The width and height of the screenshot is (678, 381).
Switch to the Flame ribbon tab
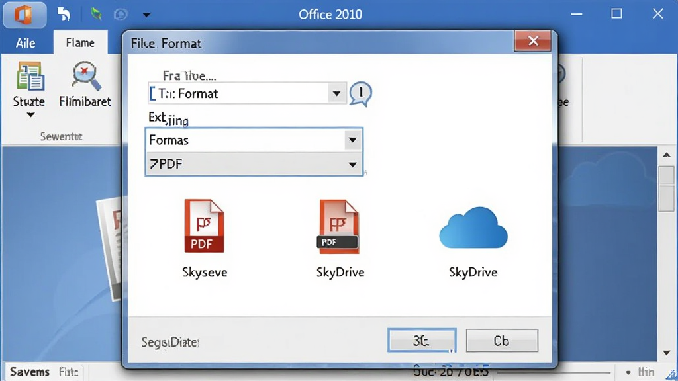(80, 42)
